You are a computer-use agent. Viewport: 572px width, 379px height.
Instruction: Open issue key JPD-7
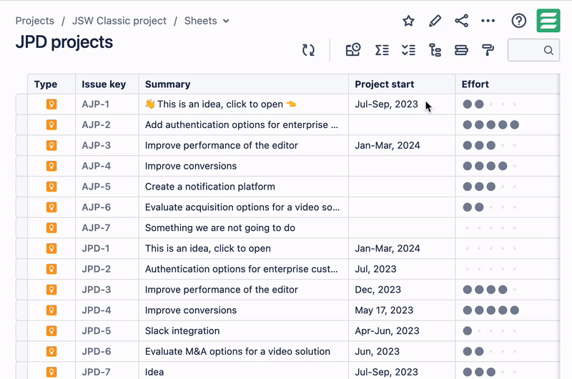click(96, 372)
